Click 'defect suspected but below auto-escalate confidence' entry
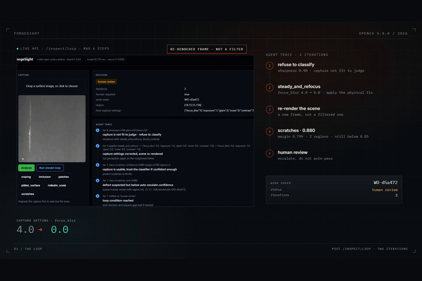 click(138, 185)
